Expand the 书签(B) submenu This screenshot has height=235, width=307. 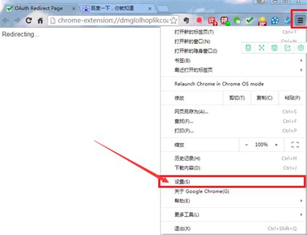[234, 60]
